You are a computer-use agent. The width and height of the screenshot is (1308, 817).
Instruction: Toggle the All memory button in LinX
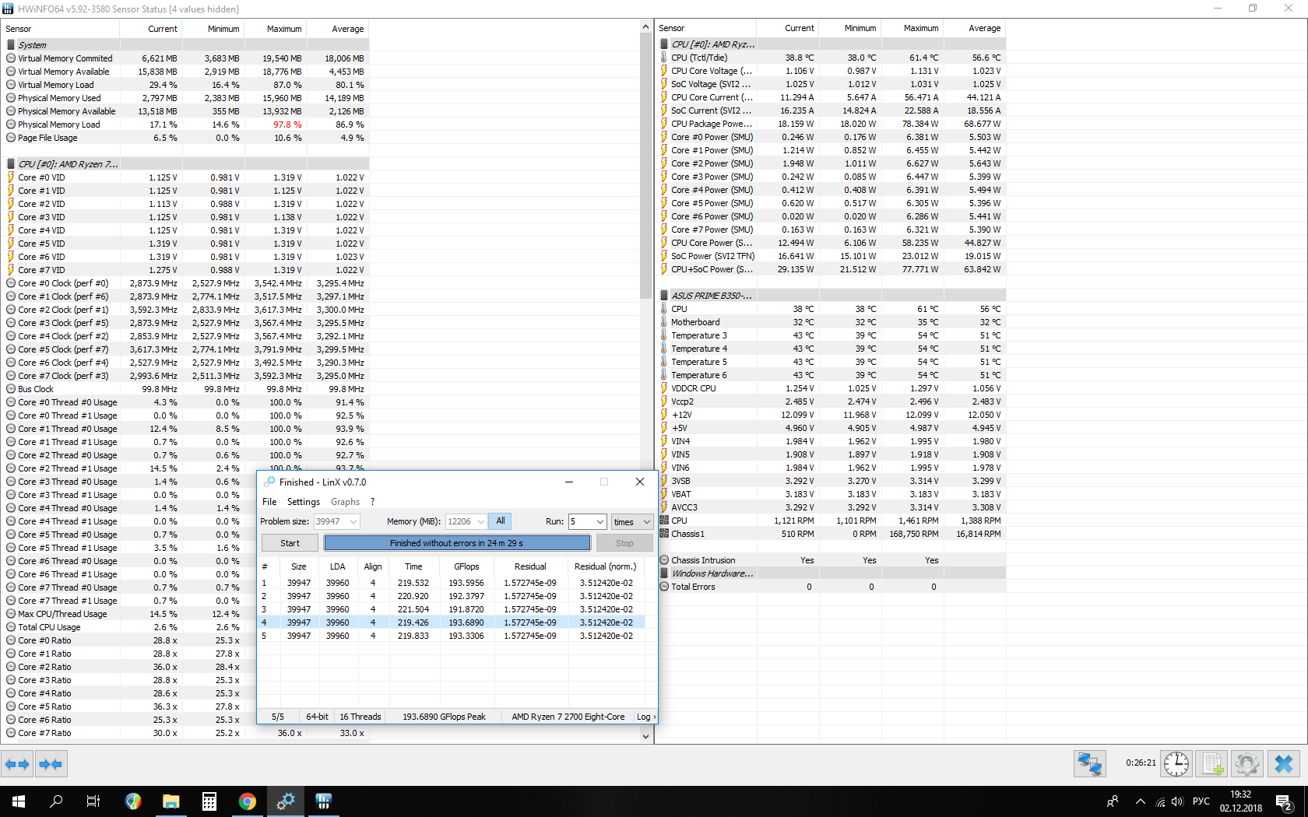click(501, 521)
